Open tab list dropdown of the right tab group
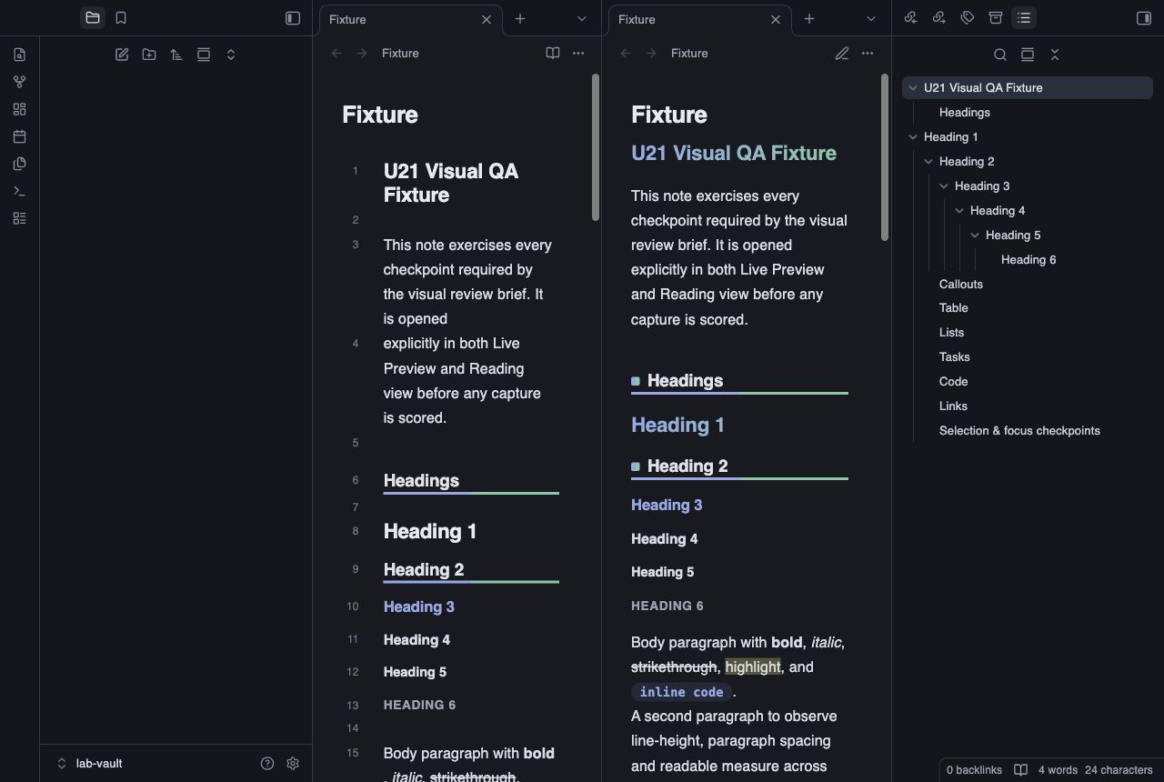Screen dimensions: 1164x782 [871, 18]
